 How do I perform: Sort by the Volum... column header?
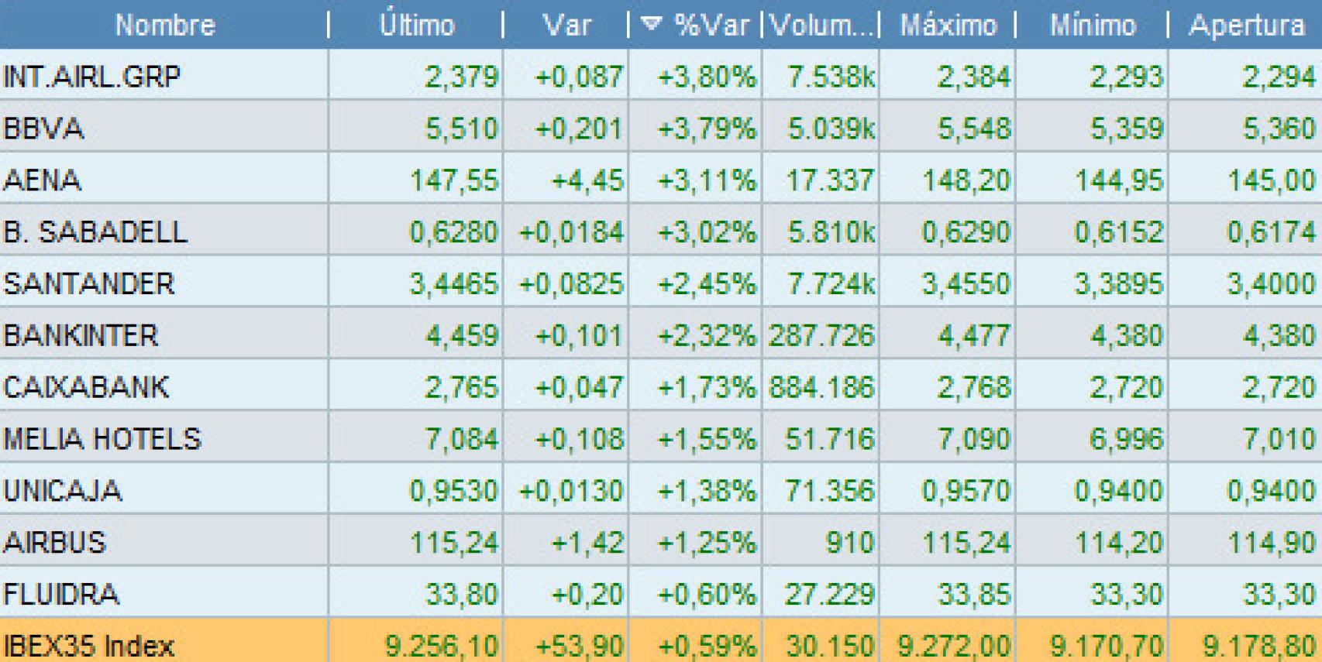pos(823,25)
